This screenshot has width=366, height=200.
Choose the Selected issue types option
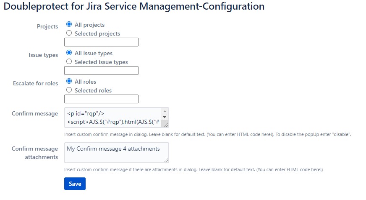pos(69,62)
